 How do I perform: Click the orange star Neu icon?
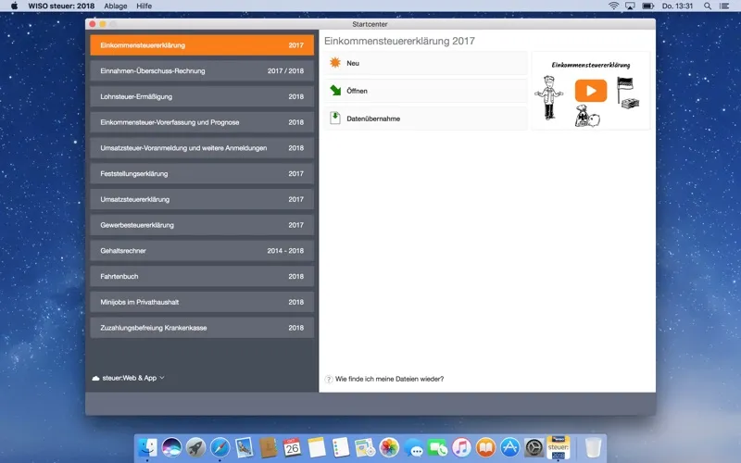point(335,63)
